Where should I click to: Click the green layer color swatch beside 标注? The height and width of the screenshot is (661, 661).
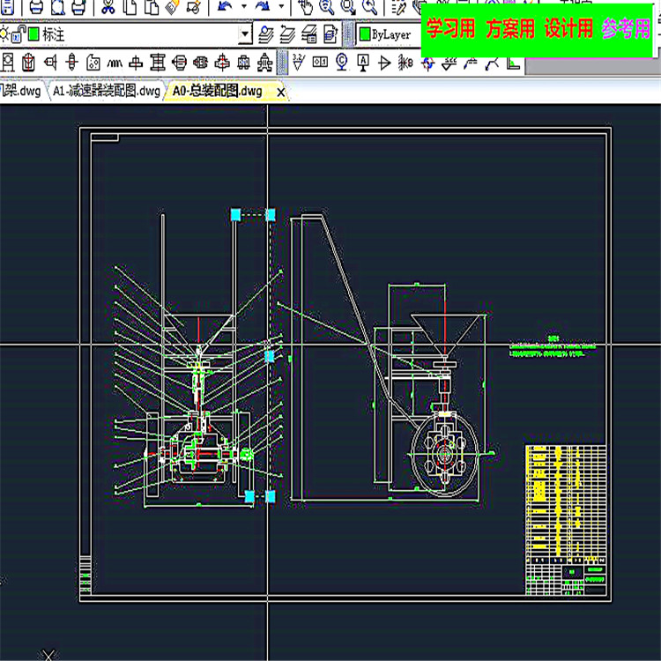coord(33,34)
